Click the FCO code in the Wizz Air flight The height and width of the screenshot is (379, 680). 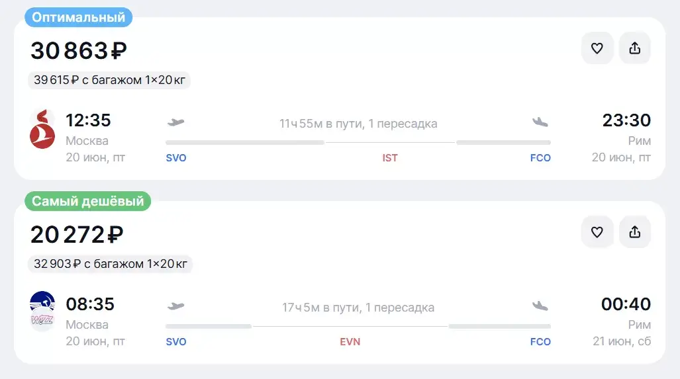click(540, 342)
